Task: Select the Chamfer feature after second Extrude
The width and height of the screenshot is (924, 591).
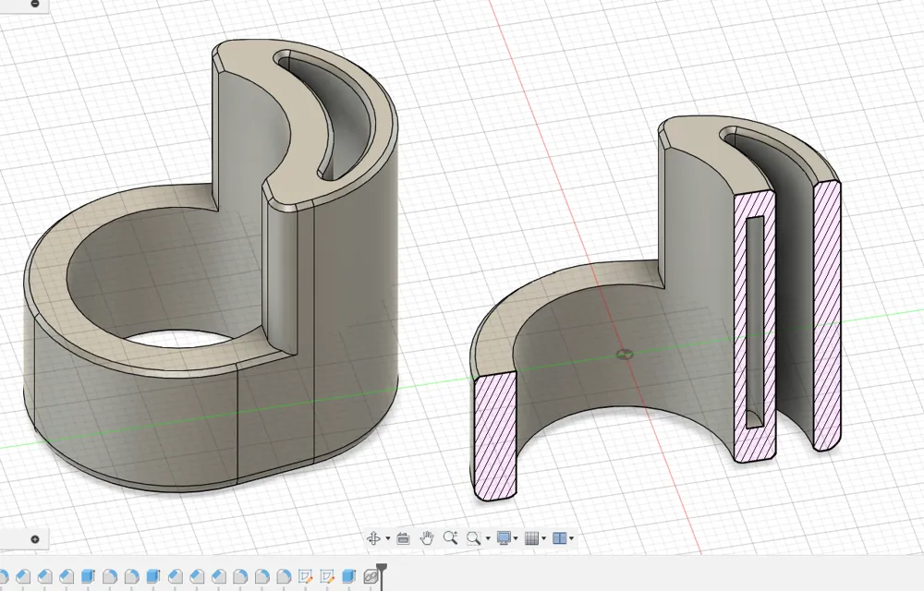Action: 175,575
